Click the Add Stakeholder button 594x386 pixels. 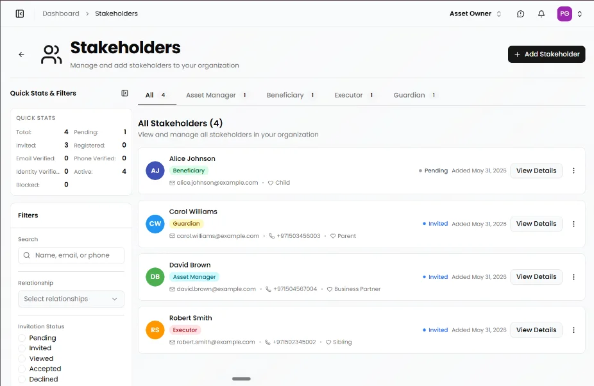(547, 54)
